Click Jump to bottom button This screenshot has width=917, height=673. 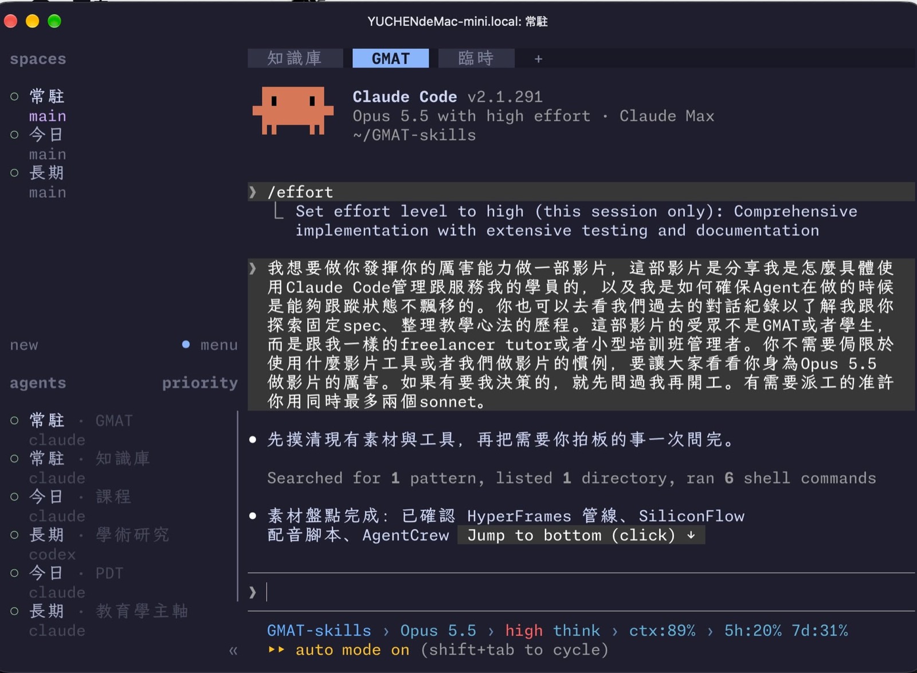click(x=581, y=535)
